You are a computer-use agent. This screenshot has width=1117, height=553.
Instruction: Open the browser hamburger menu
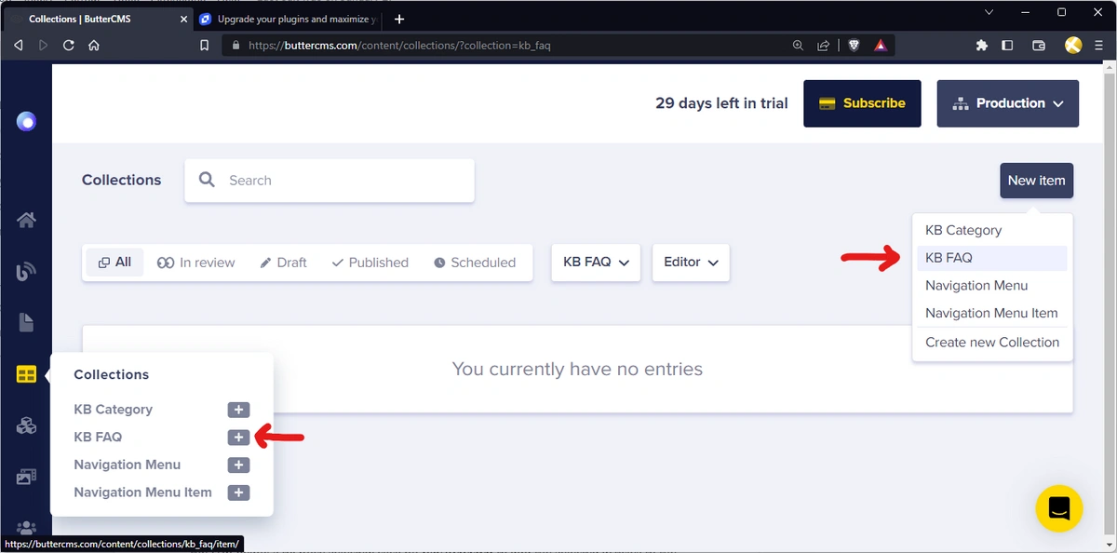click(1099, 45)
